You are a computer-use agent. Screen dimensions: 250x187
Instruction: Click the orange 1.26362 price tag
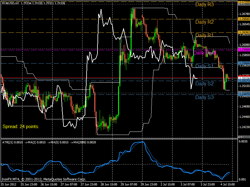pos(244,32)
